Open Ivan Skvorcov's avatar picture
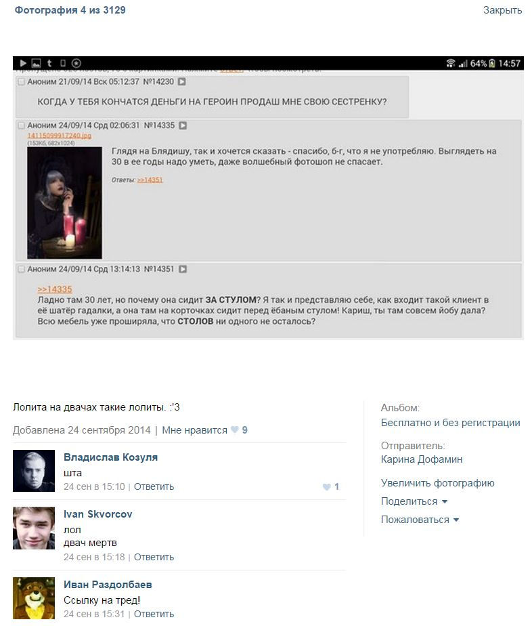 coord(33,528)
